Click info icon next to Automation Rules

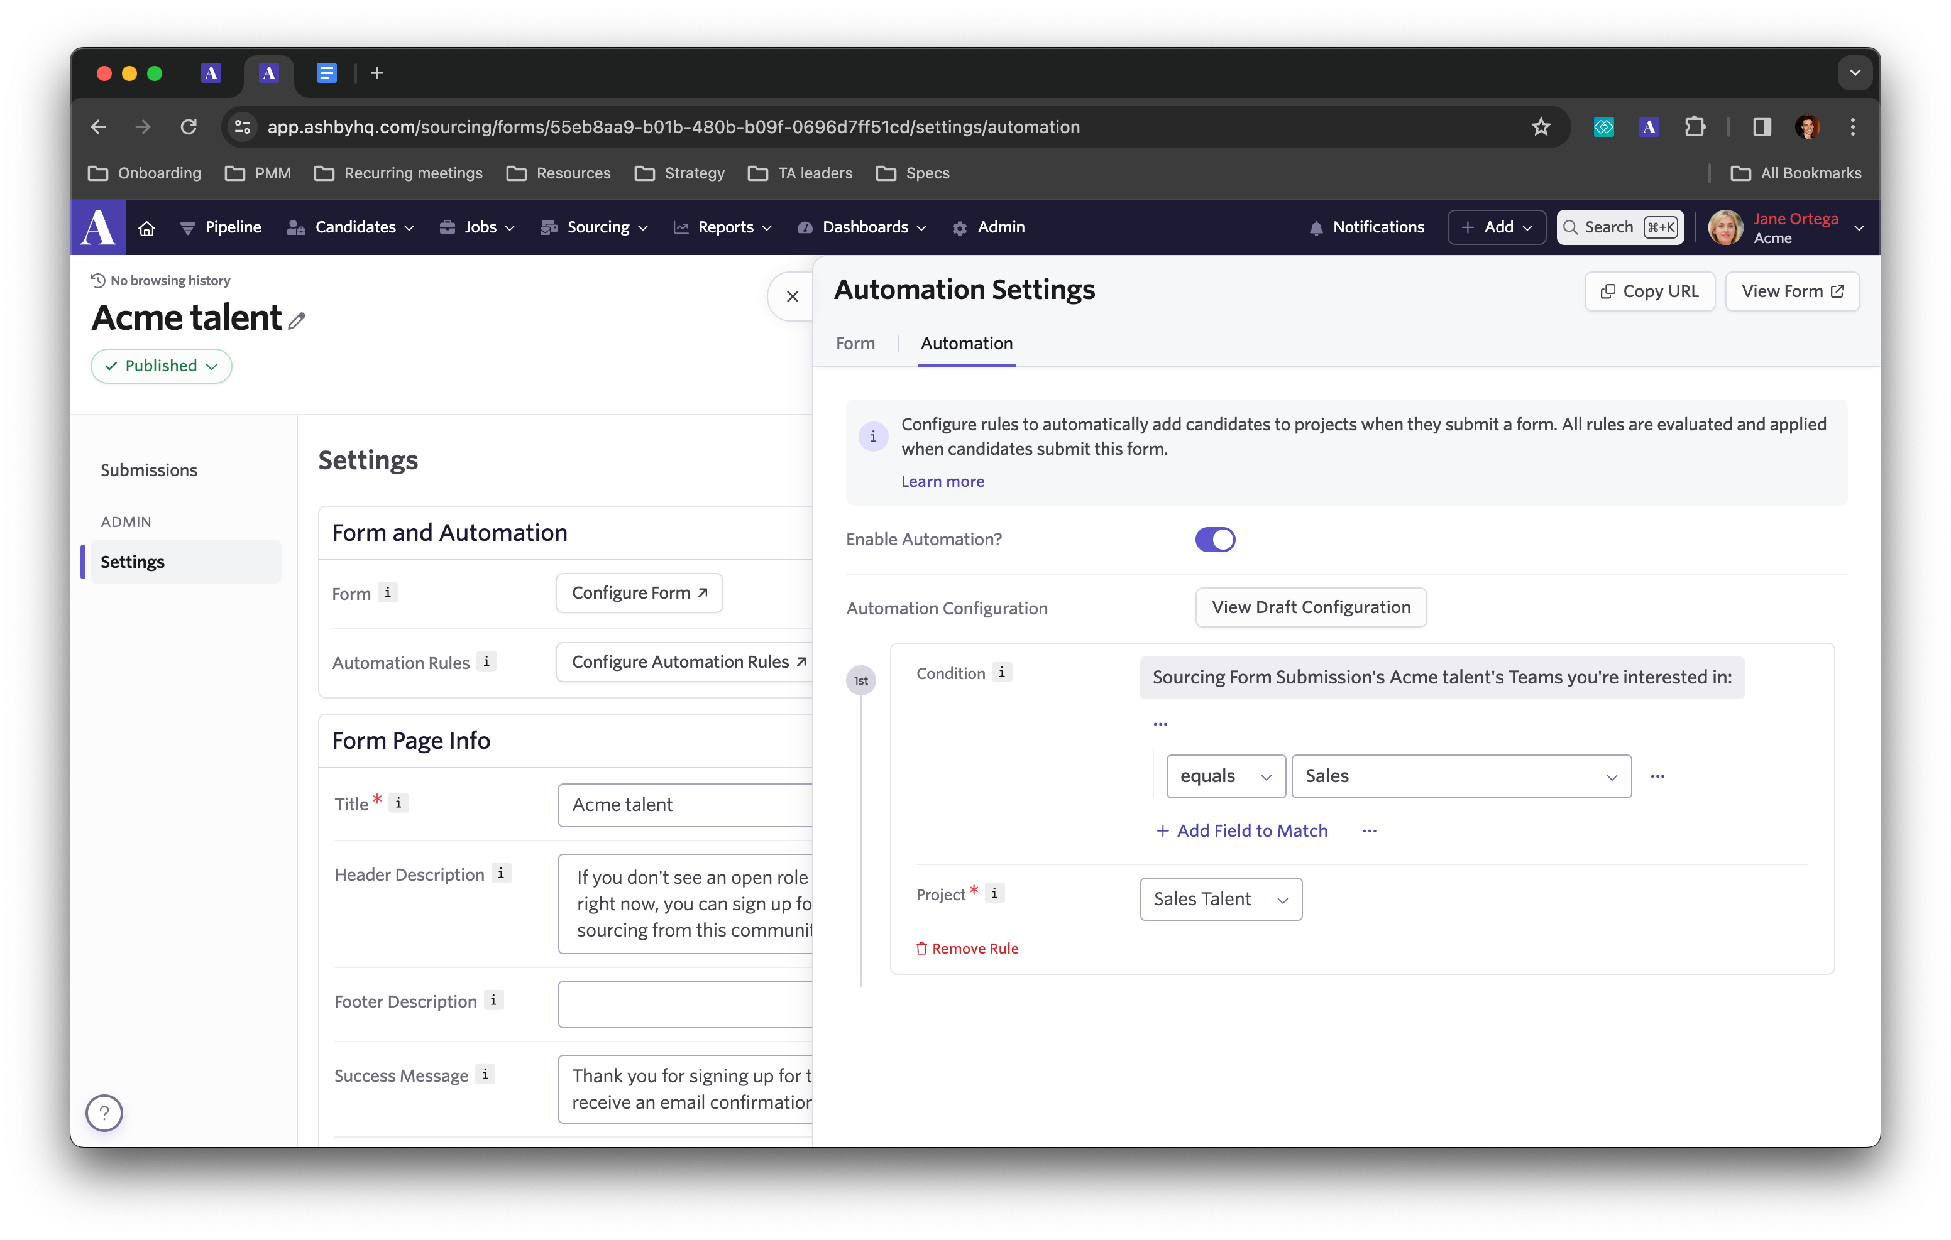coord(486,661)
